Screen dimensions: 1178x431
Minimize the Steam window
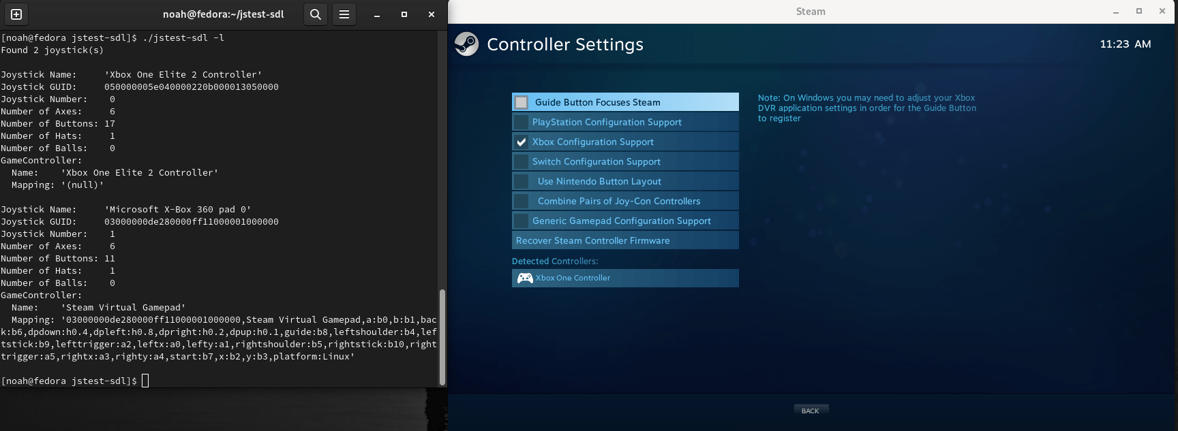(x=1116, y=12)
